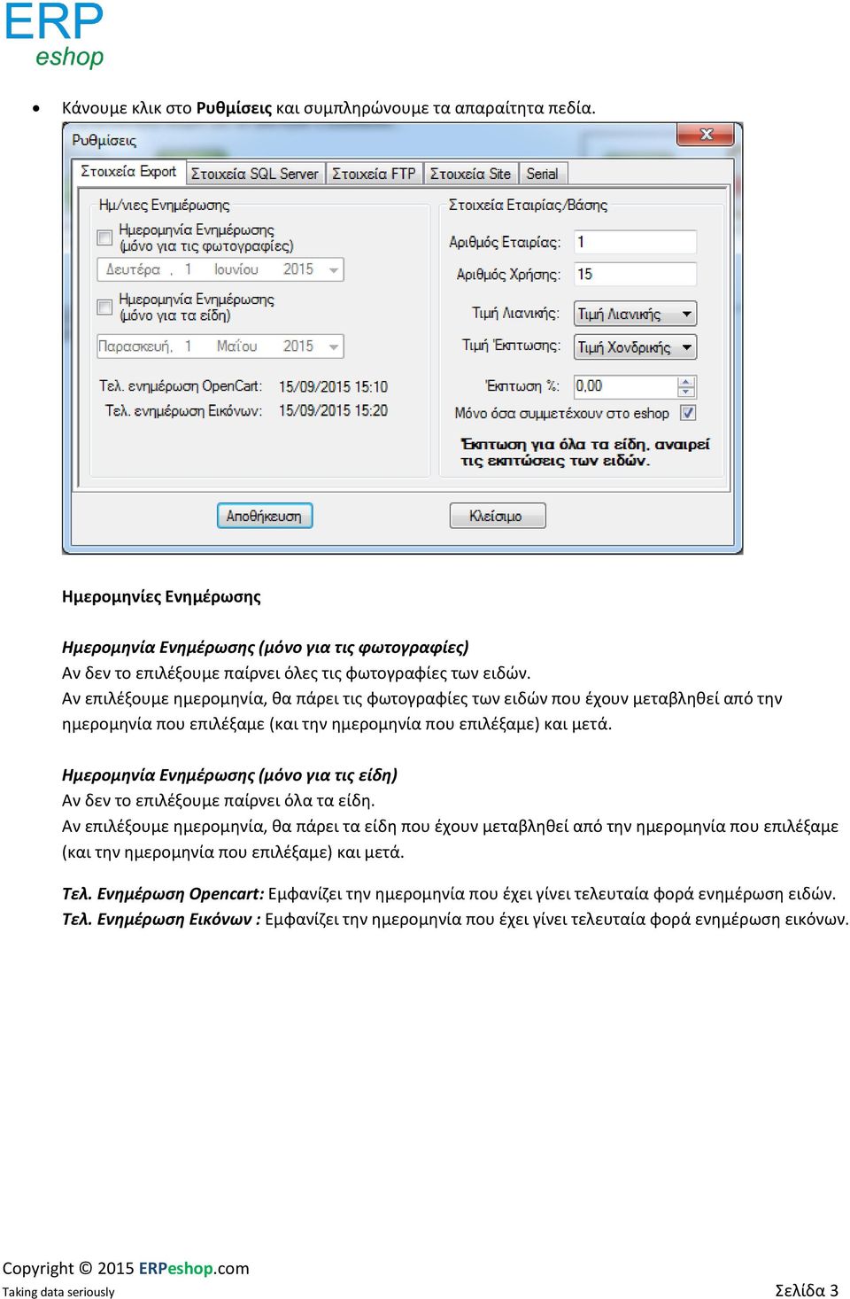Select the images timestamp 15/09/2015 15:20
This screenshot has width=850, height=1299.
[x=333, y=410]
